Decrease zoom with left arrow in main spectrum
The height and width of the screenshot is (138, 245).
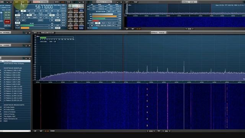pyautogui.click(x=147, y=131)
